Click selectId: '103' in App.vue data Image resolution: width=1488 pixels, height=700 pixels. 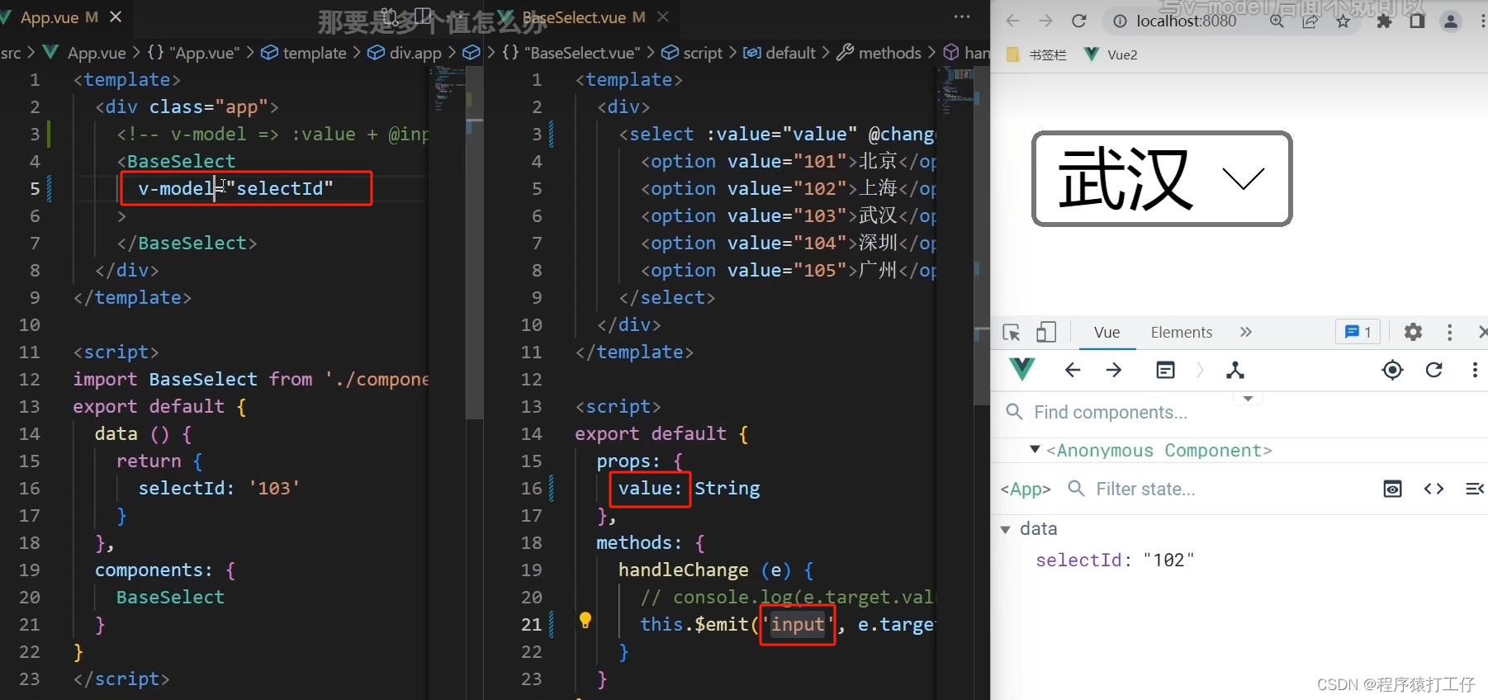pos(218,489)
